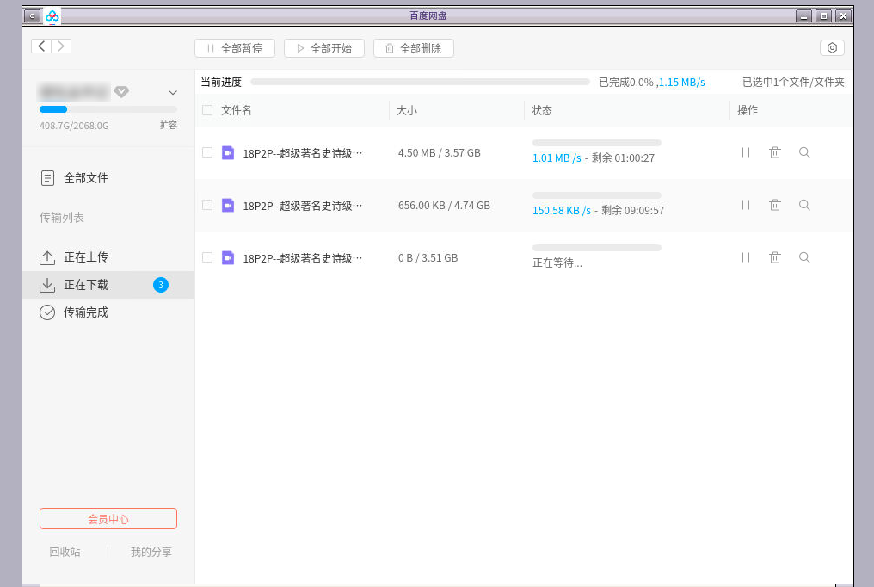Click the 全部文件 document icon
Viewport: 874px width, 587px height.
point(47,178)
